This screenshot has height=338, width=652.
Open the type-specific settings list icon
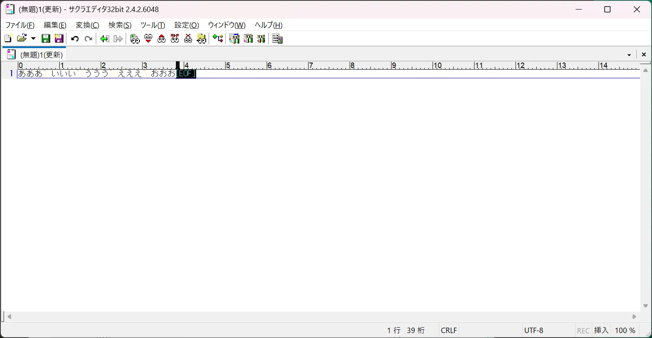pos(234,39)
